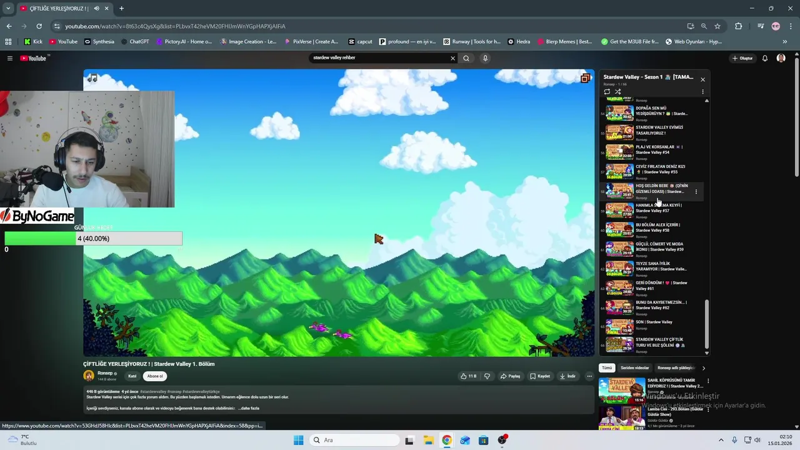The width and height of the screenshot is (800, 450).
Task: Open the Kick bookmark
Action: tap(33, 42)
